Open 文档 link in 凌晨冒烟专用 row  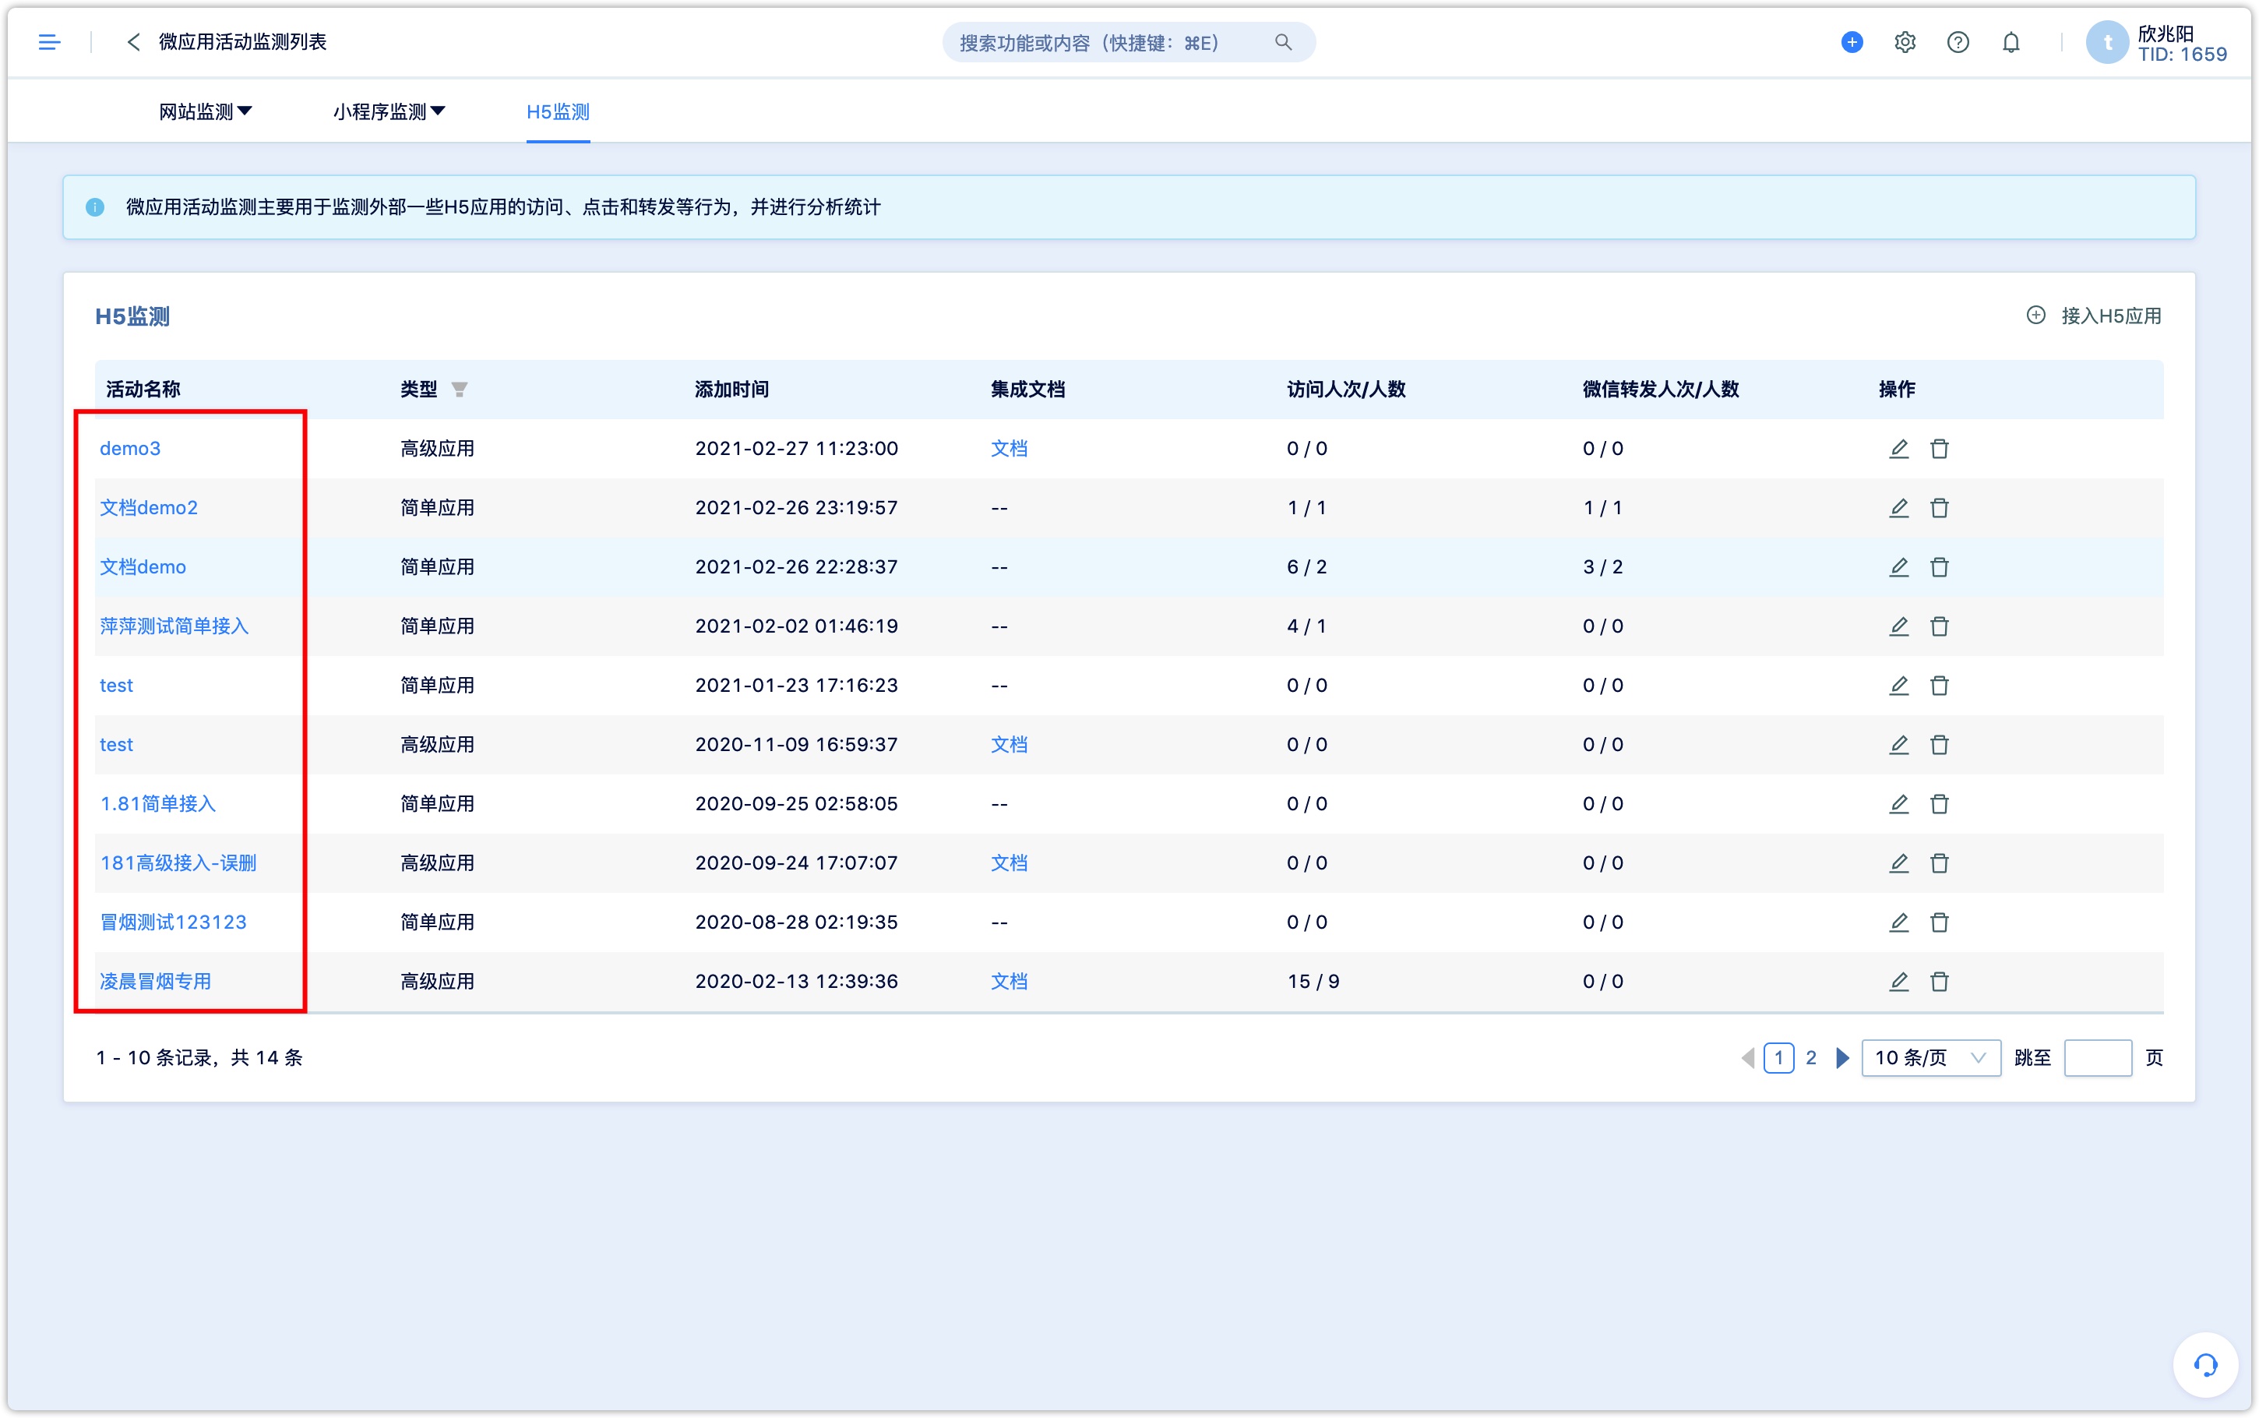point(1009,981)
